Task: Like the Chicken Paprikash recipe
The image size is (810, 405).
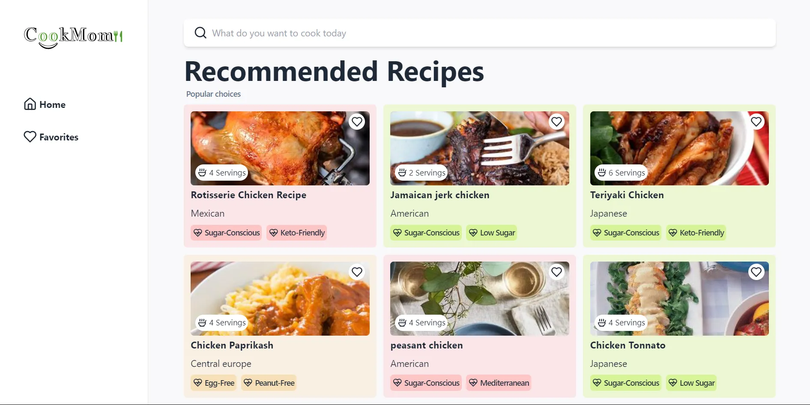Action: tap(357, 272)
